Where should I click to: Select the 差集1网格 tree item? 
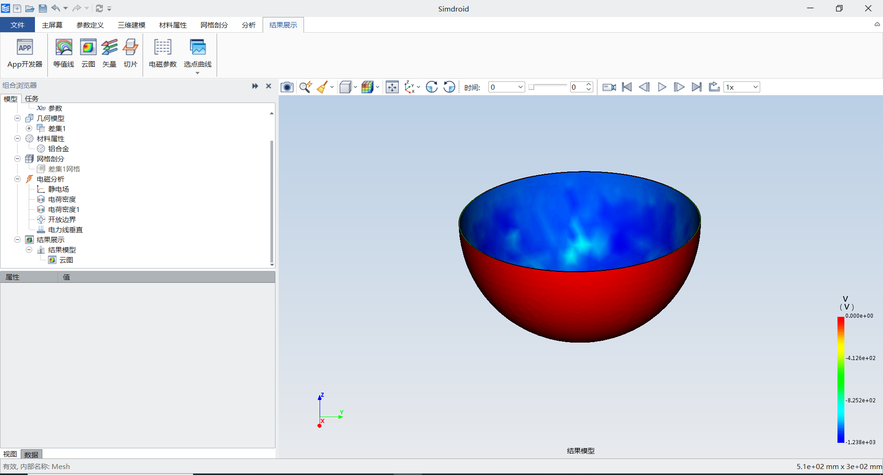point(64,169)
